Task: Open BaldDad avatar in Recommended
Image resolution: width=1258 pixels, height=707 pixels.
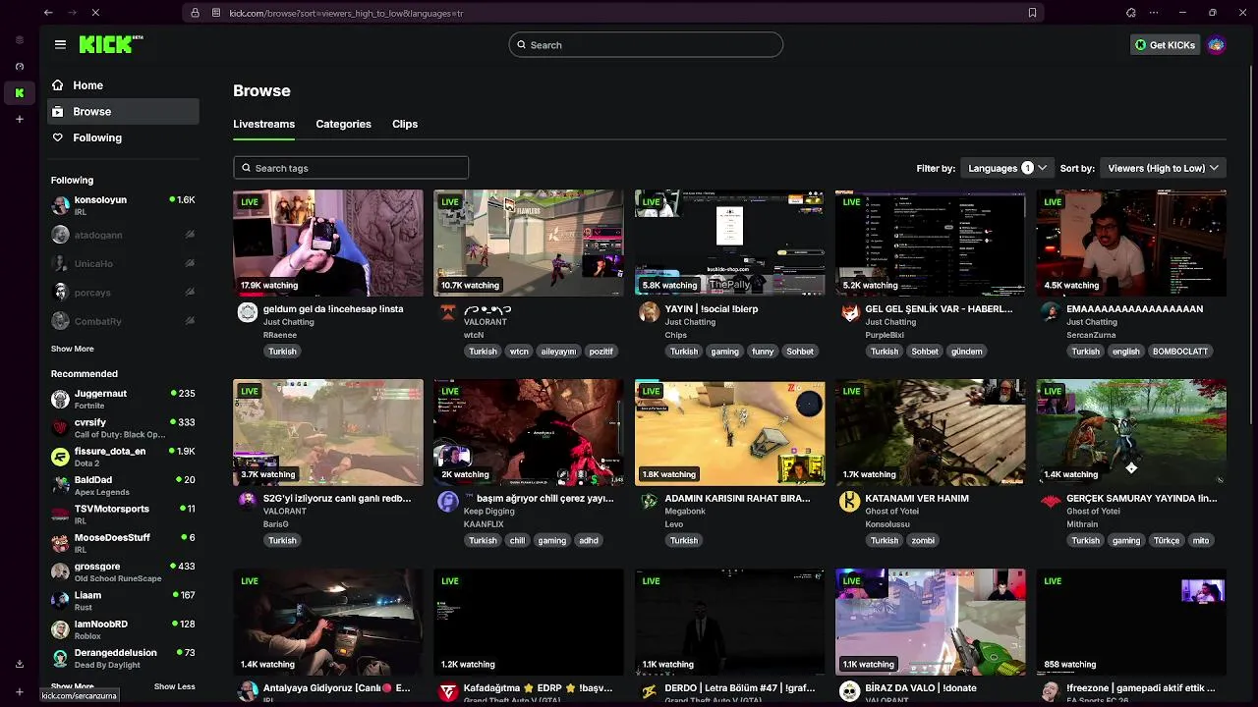Action: [x=61, y=485]
